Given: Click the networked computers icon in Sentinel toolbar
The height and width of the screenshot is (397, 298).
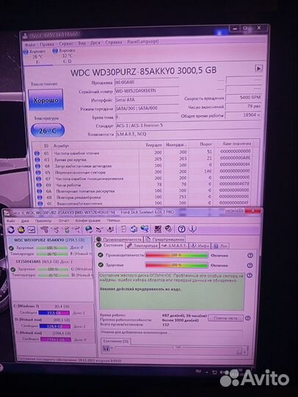Looking at the screenshot, I should [x=145, y=229].
